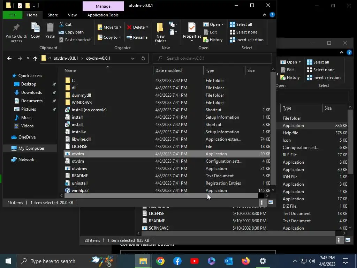
Task: Click the Manage contextual tab
Action: point(103,6)
